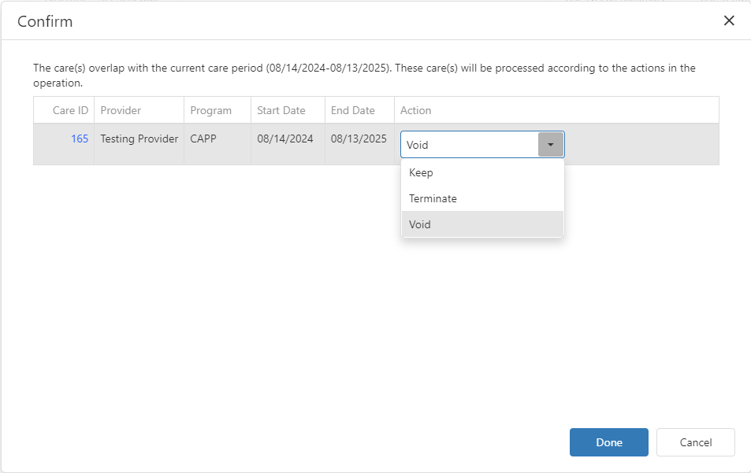Select the Testing Provider table cell
This screenshot has width=751, height=473.
pos(139,139)
